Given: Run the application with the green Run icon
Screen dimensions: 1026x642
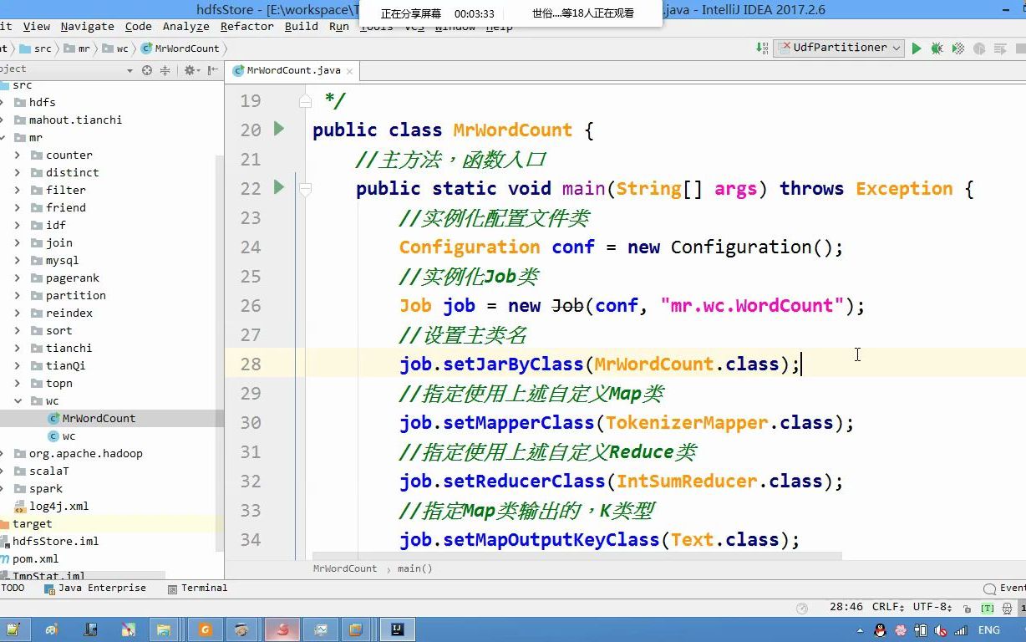Looking at the screenshot, I should (x=917, y=48).
